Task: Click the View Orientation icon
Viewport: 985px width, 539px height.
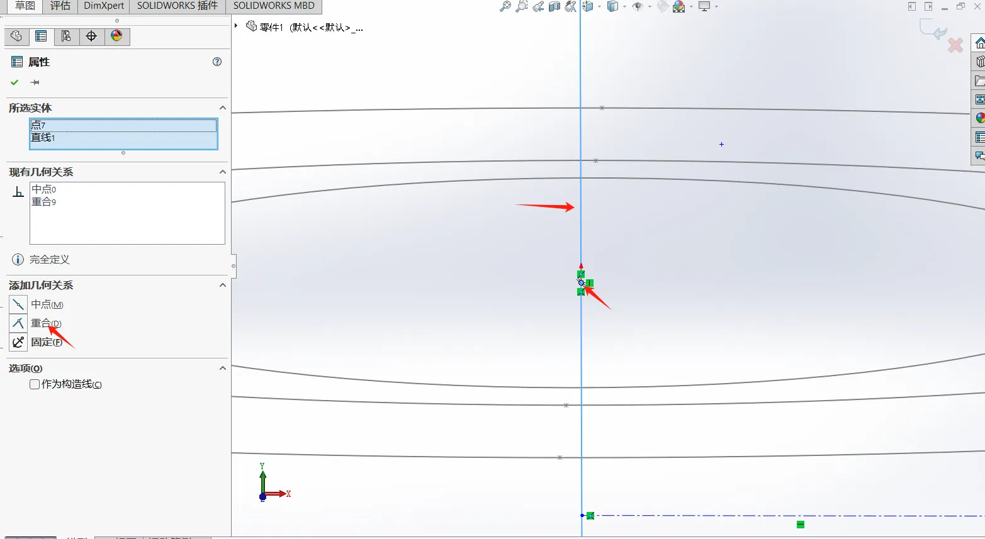Action: [x=588, y=6]
